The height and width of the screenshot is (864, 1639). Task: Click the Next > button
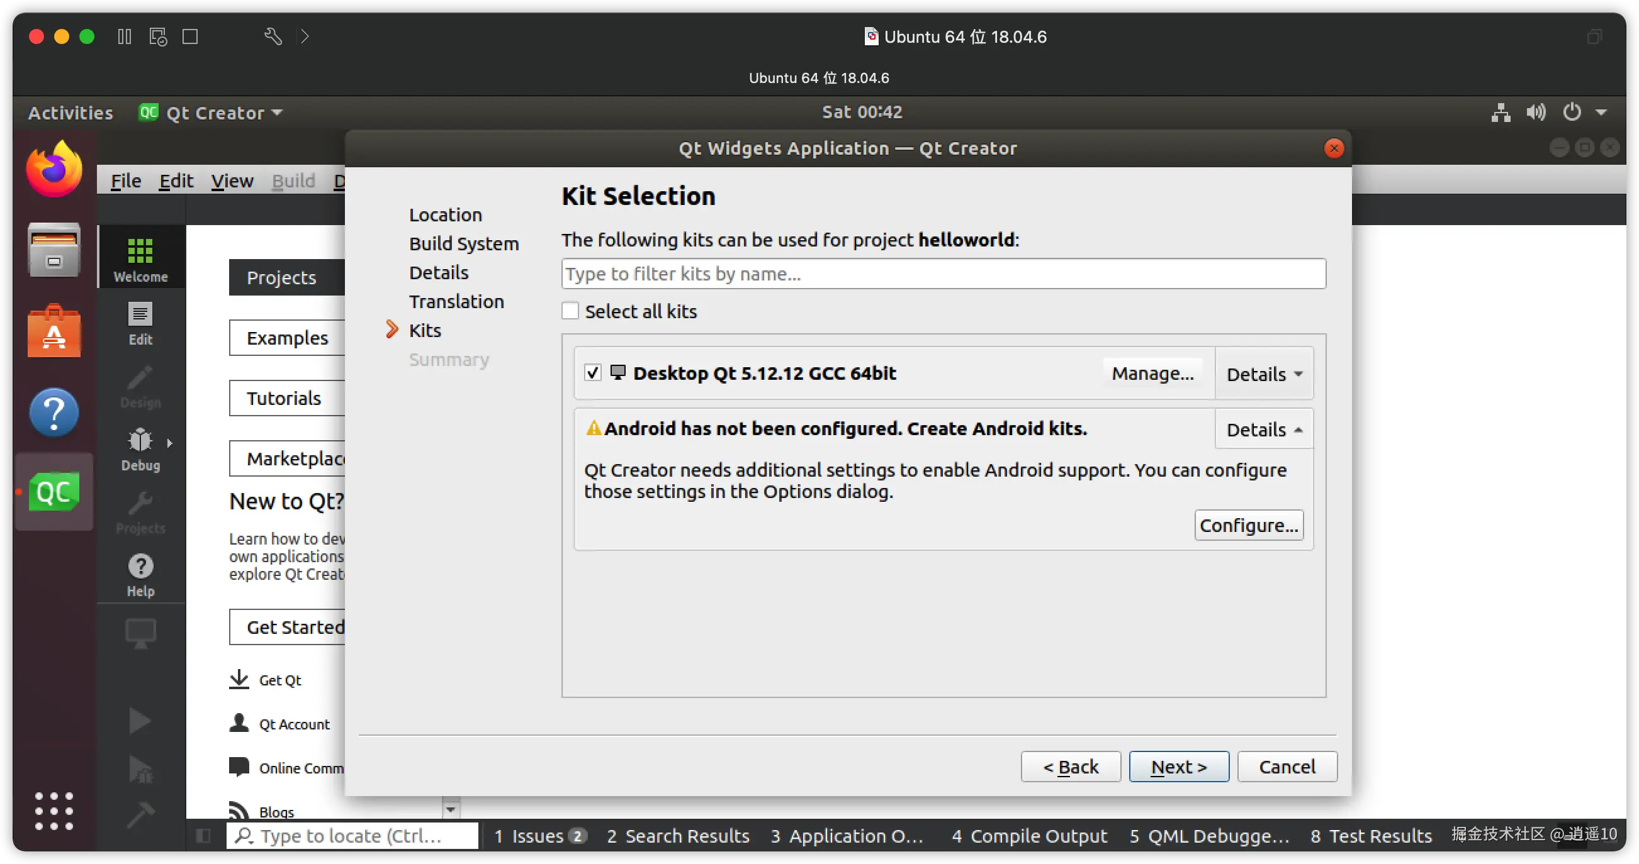coord(1178,766)
